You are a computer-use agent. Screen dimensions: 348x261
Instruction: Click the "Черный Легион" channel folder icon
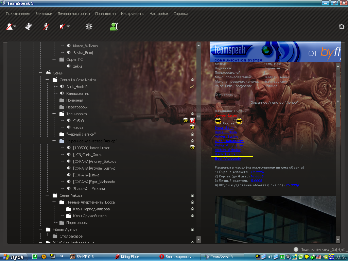coord(62,134)
